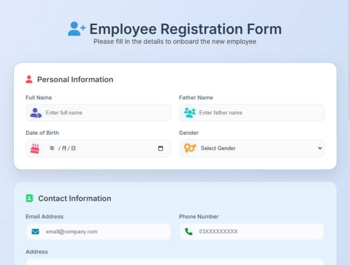Click the Date of Birth input

[99, 148]
